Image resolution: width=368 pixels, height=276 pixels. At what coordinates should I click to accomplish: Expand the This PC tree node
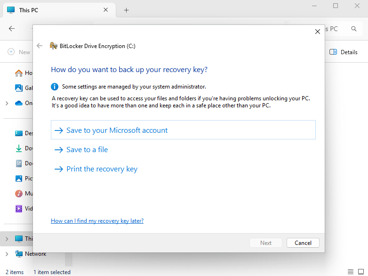click(7, 239)
